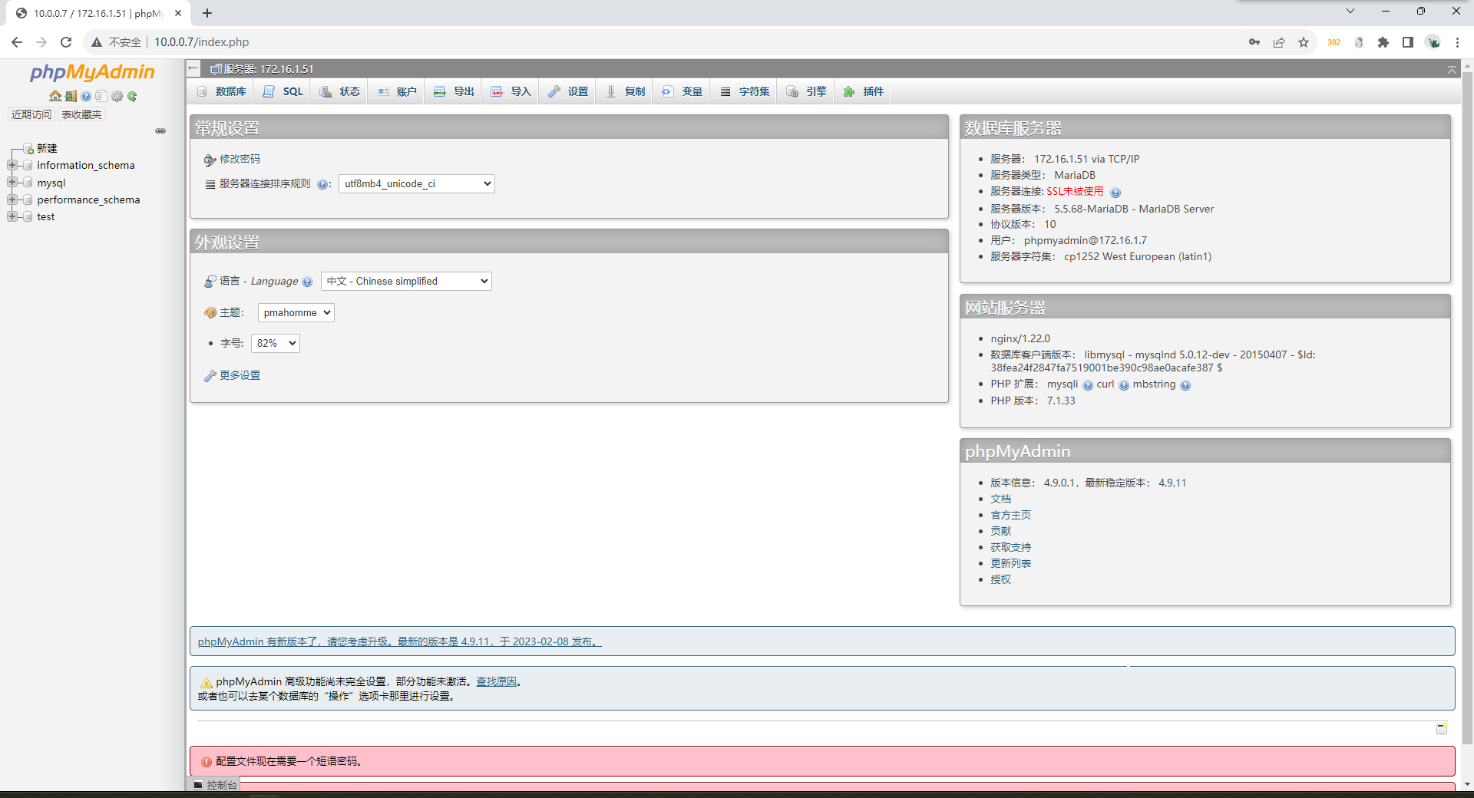Reload navigation panel with green refresh icon
Screen dimensions: 1474x798
click(132, 96)
